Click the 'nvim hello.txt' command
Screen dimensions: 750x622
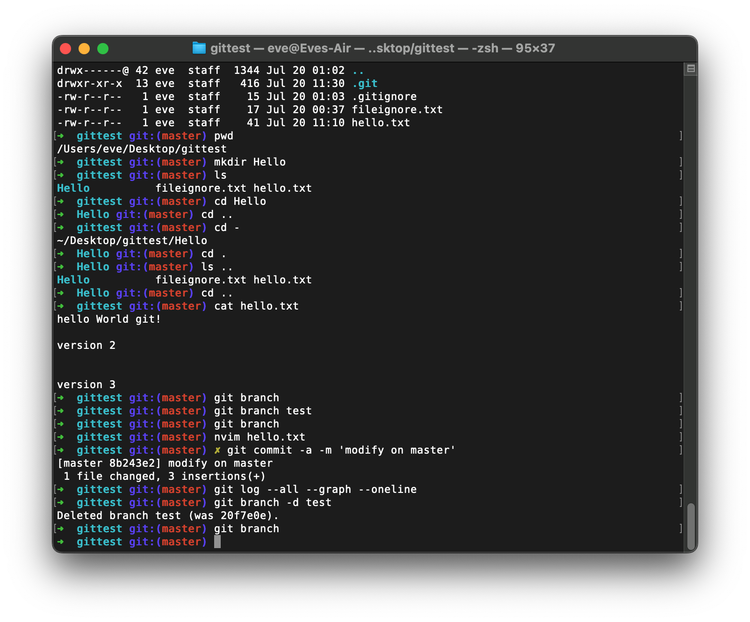tap(260, 437)
